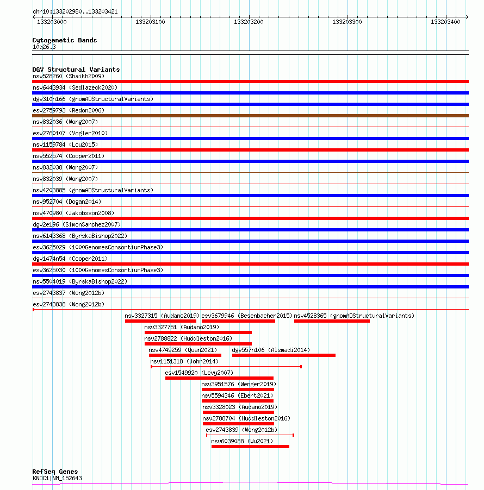
Task: Click nsv3328023 (Audano2019) label
Action: pos(240,407)
